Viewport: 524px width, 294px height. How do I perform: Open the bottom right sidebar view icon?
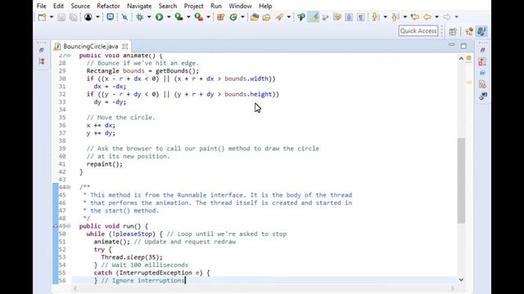(482, 96)
